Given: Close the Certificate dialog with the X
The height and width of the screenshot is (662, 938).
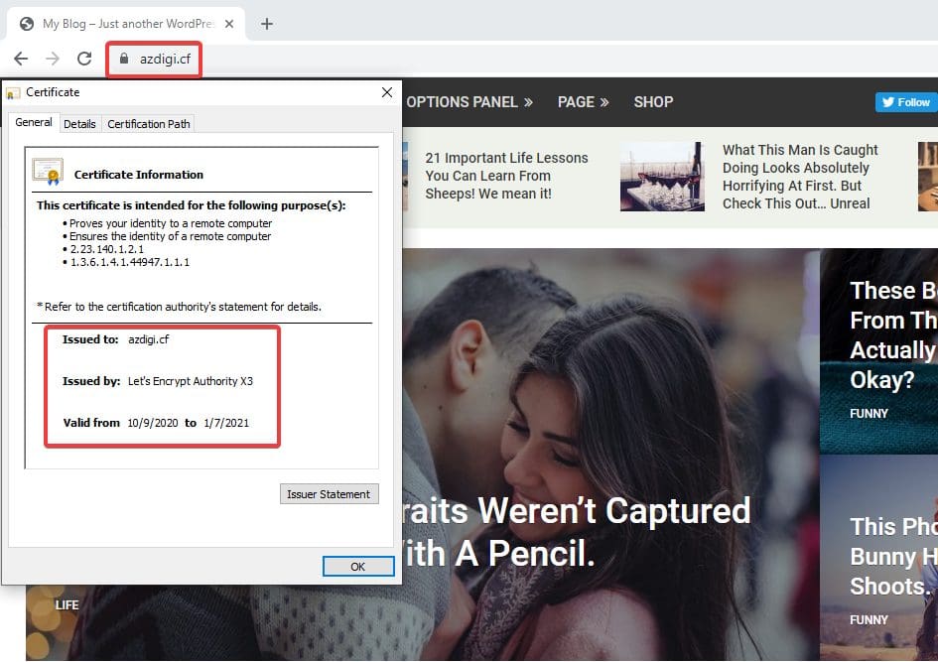Looking at the screenshot, I should point(387,92).
